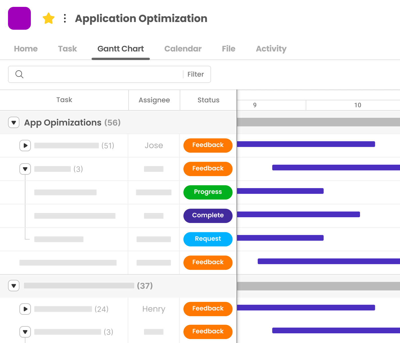Viewport: 400px width, 343px height.
Task: Go to the Activity tab
Action: [x=271, y=49]
